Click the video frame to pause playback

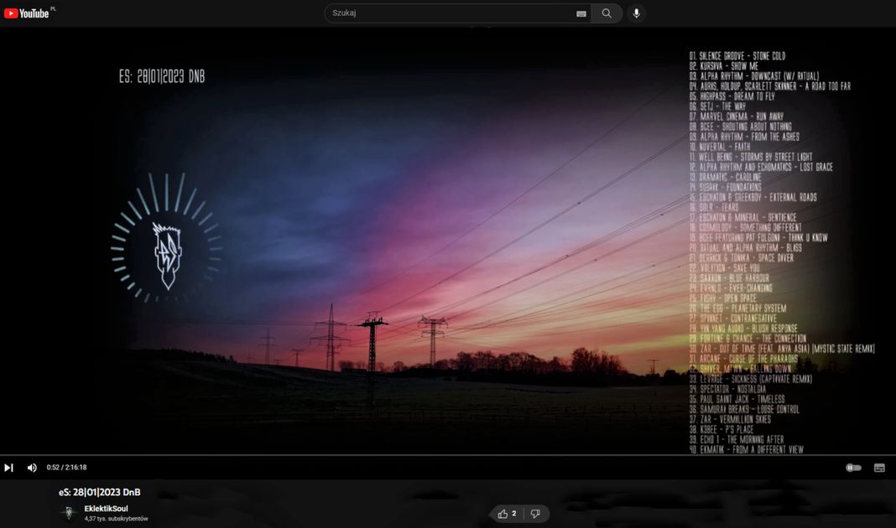click(x=419, y=251)
